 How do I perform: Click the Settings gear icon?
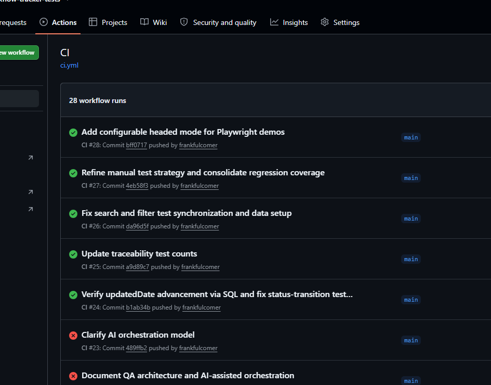click(x=325, y=22)
